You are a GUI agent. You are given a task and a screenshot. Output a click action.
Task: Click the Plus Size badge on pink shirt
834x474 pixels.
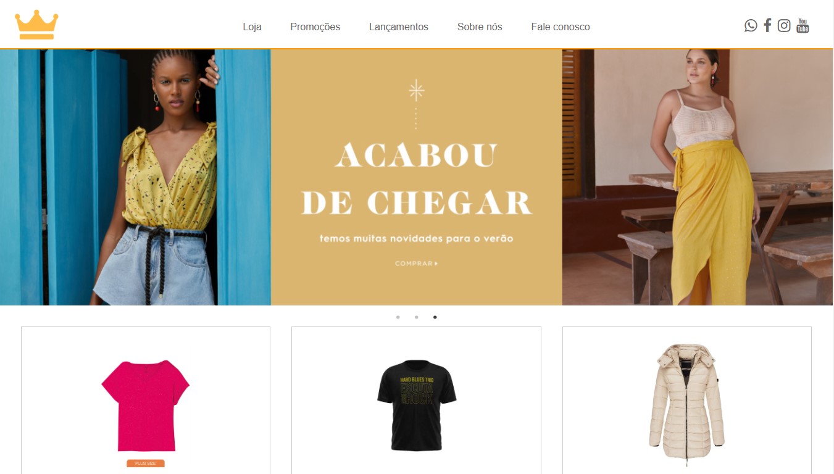pyautogui.click(x=146, y=463)
